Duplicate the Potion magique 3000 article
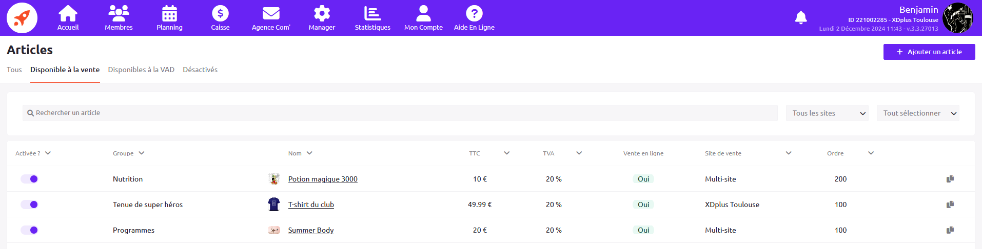982x249 pixels. click(950, 179)
